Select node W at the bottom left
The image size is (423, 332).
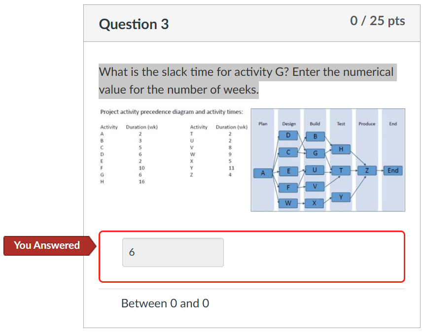point(288,202)
